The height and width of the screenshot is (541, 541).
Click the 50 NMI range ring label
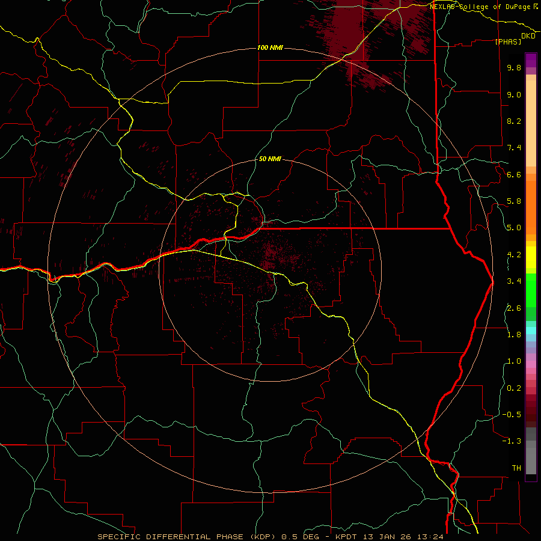pyautogui.click(x=270, y=159)
